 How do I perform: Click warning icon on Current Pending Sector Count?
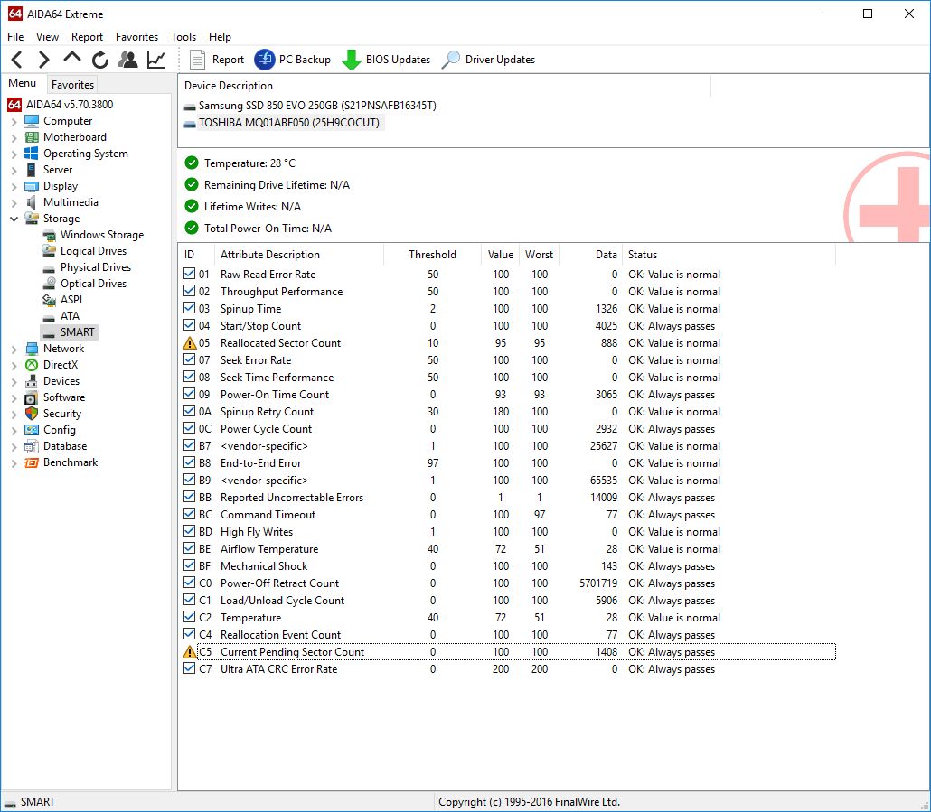(190, 652)
